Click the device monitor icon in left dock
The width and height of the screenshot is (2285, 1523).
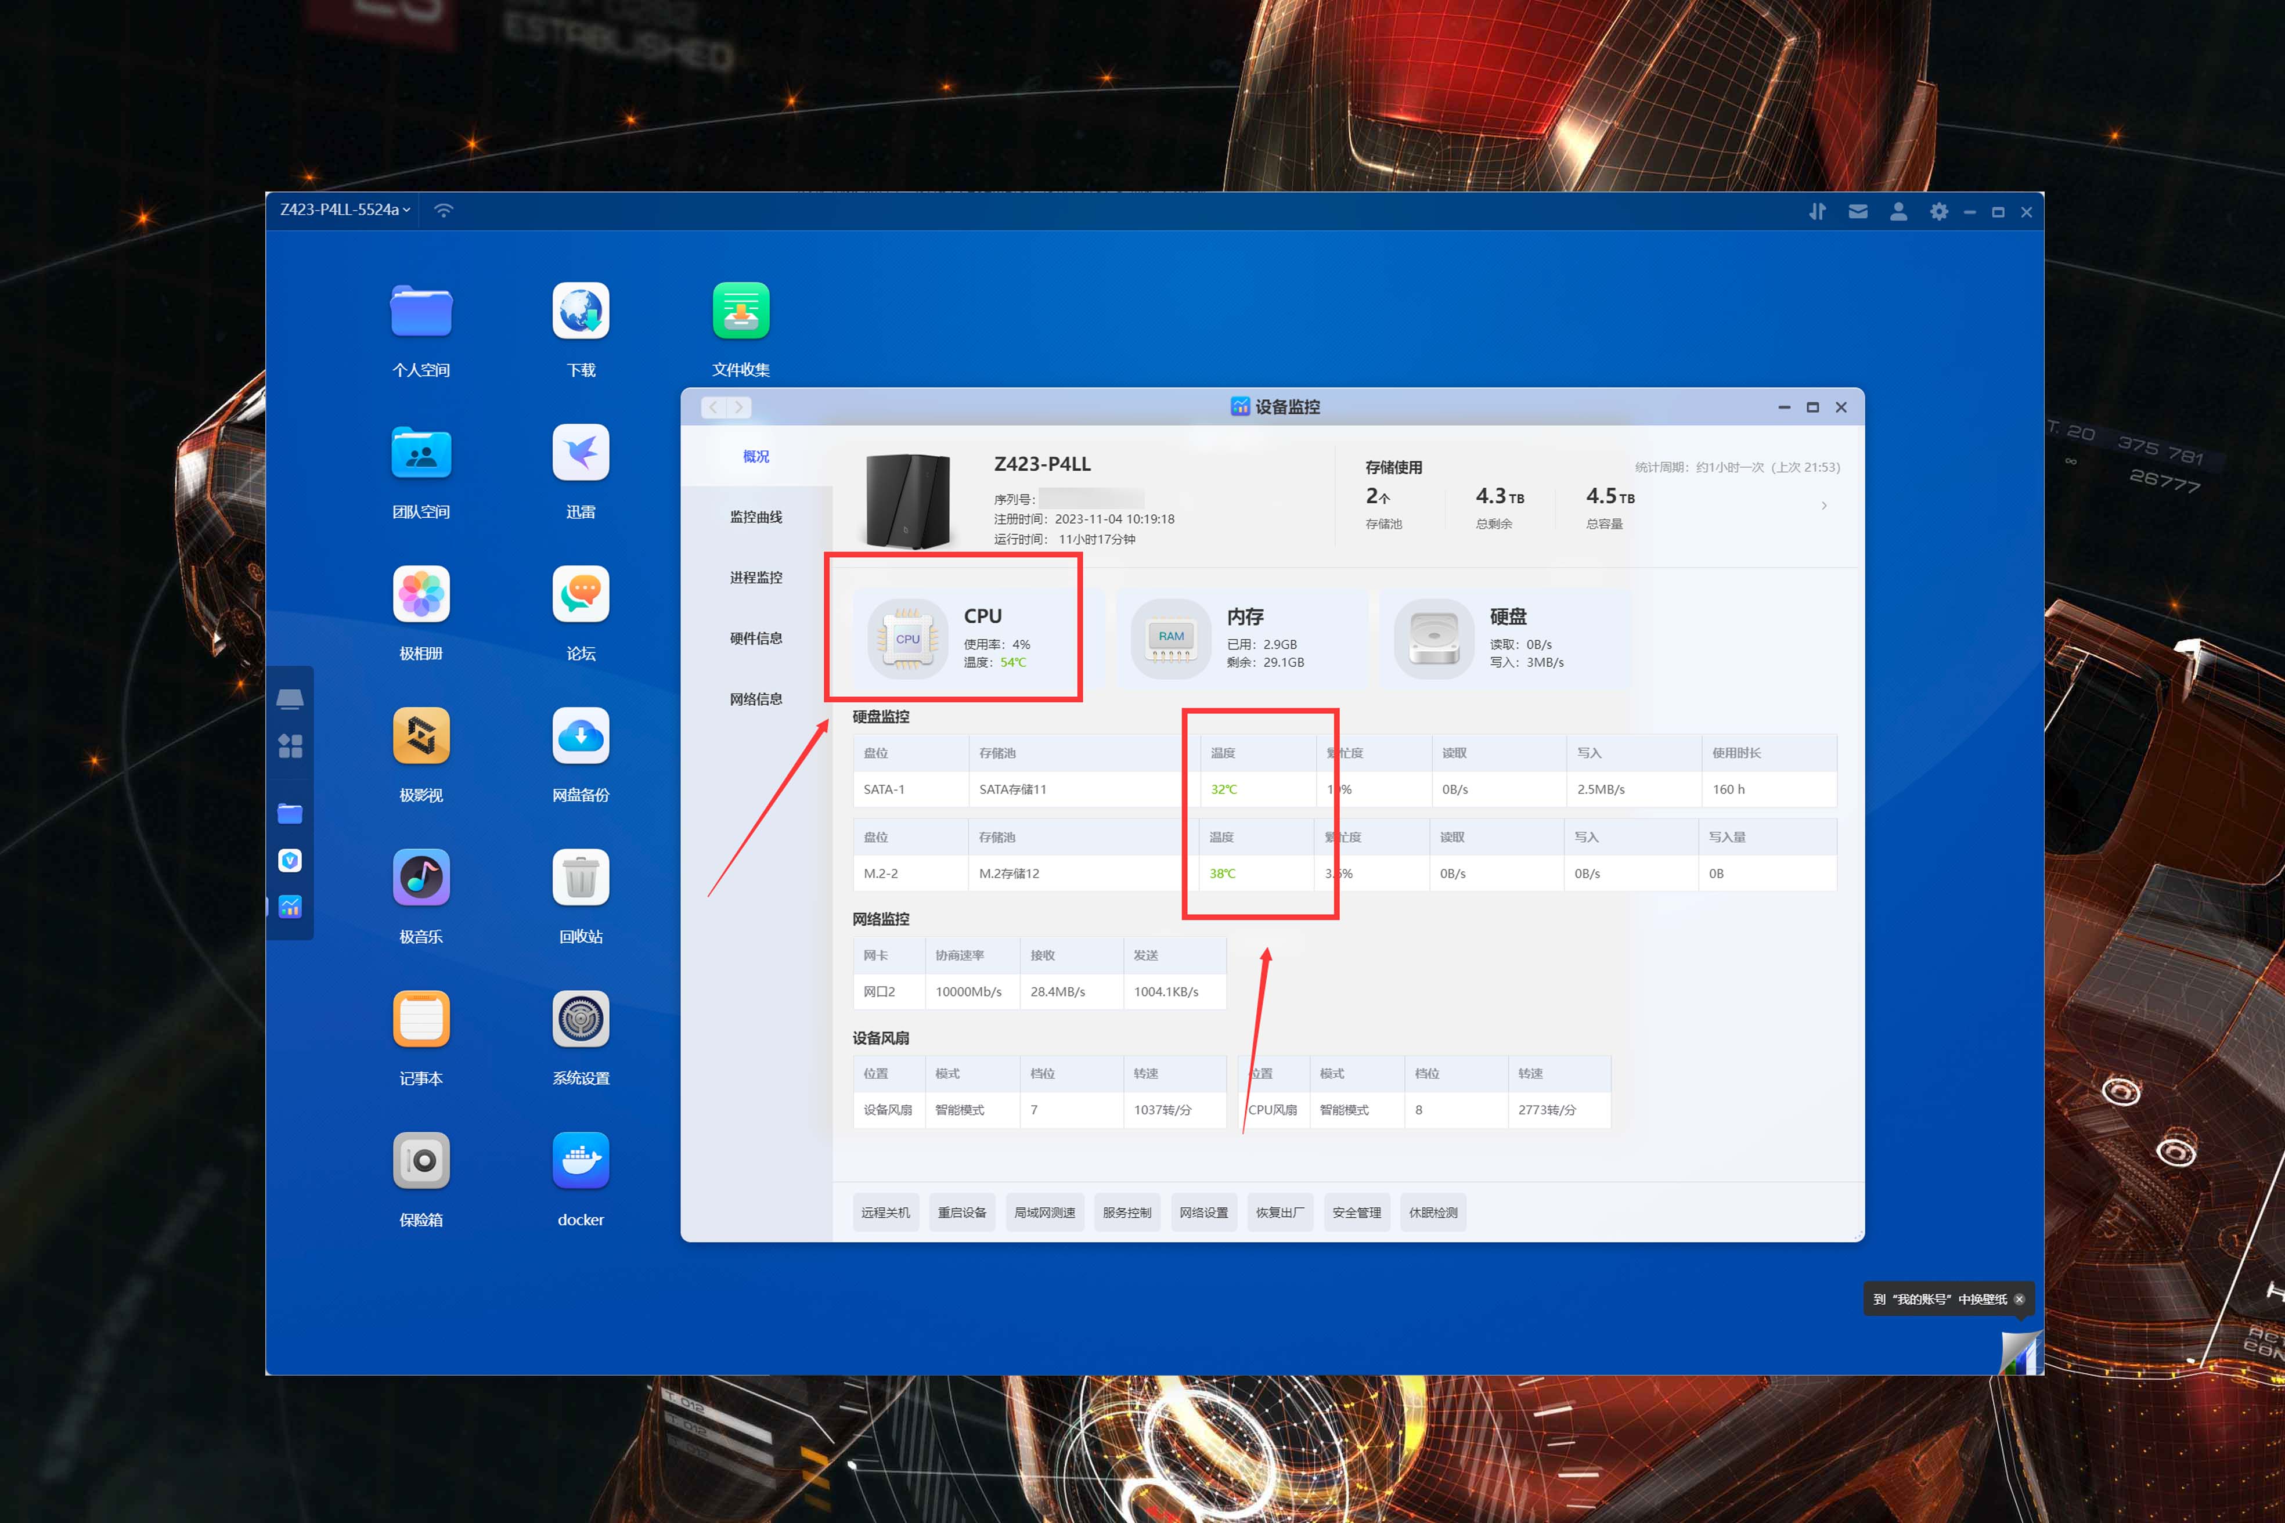(x=290, y=906)
